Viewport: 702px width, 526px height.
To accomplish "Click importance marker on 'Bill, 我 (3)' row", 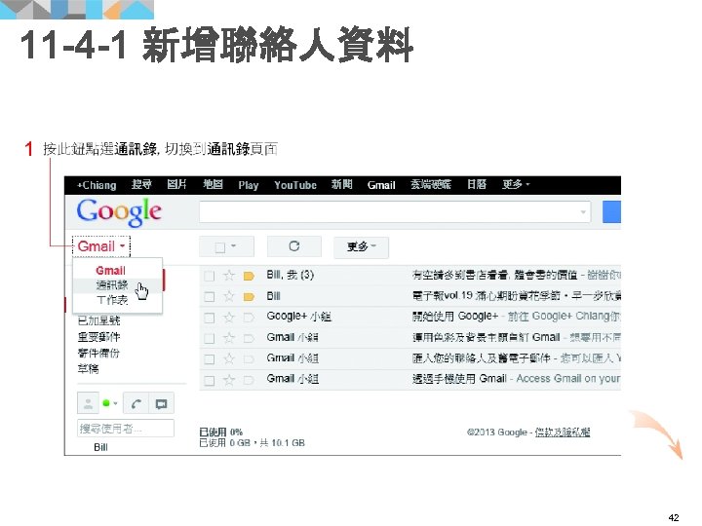I will click(249, 276).
